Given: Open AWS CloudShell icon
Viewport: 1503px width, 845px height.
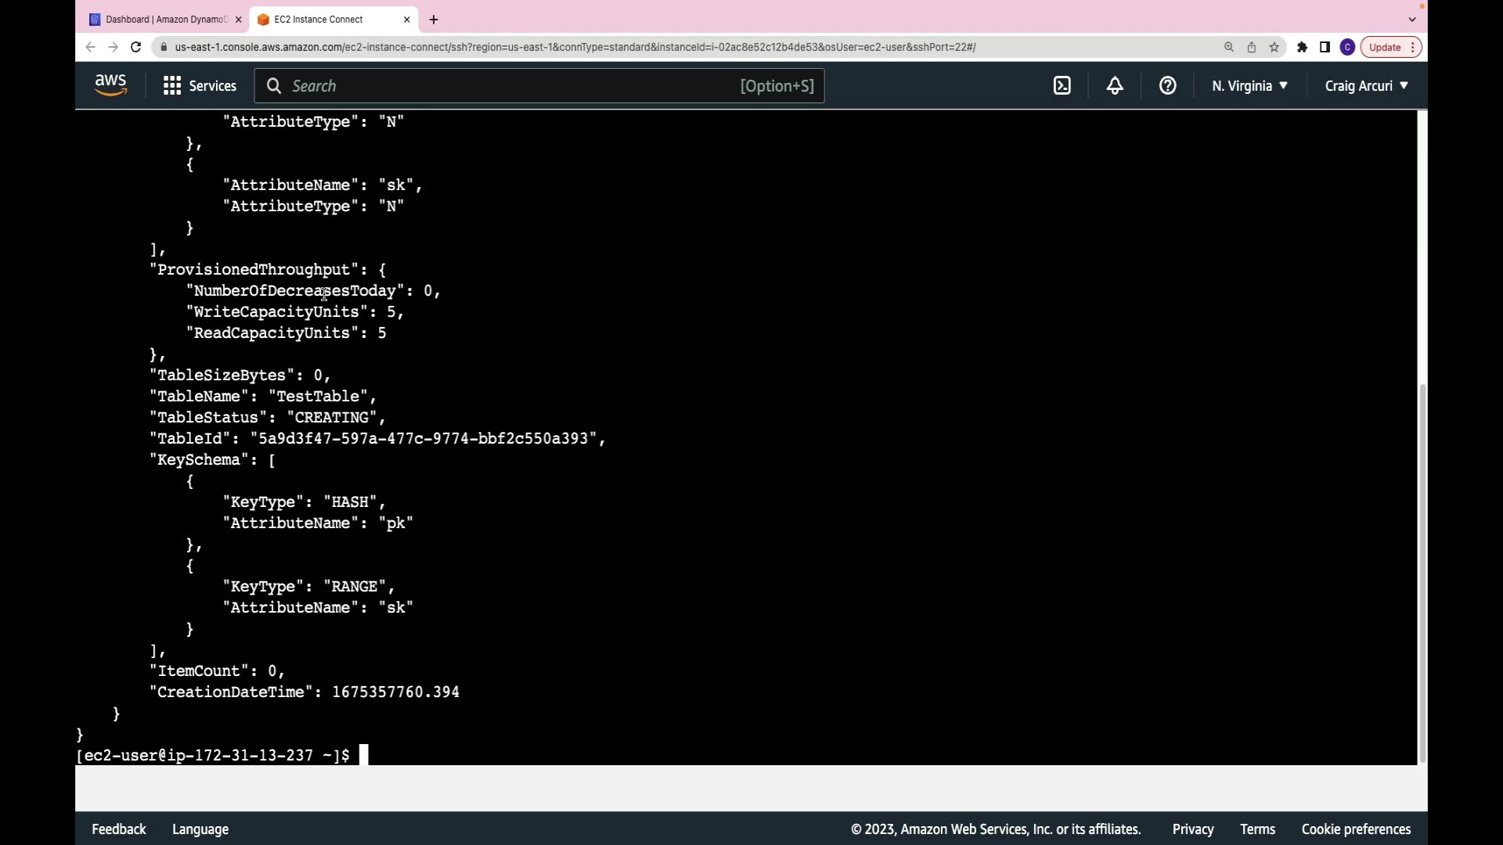Looking at the screenshot, I should [x=1061, y=86].
